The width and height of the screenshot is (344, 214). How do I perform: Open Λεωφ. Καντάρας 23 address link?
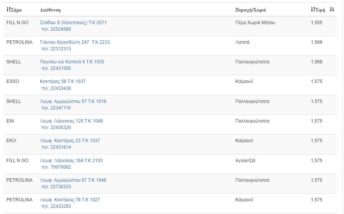70,141
